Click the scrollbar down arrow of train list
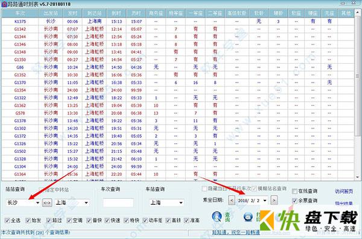Image resolution: width=362 pixels, height=239 pixels. (358, 177)
